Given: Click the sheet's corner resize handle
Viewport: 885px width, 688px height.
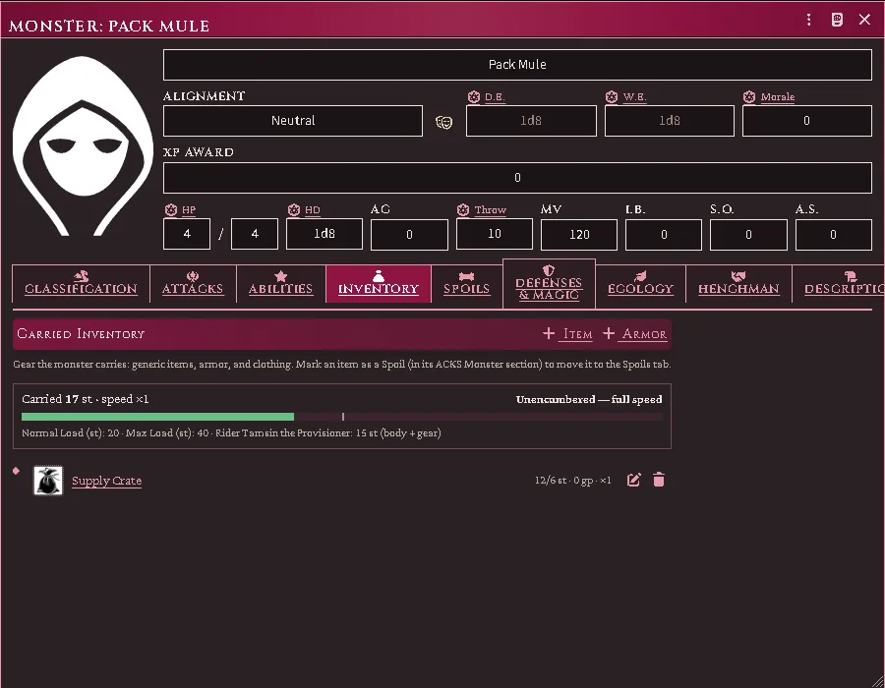Looking at the screenshot, I should pyautogui.click(x=878, y=681).
